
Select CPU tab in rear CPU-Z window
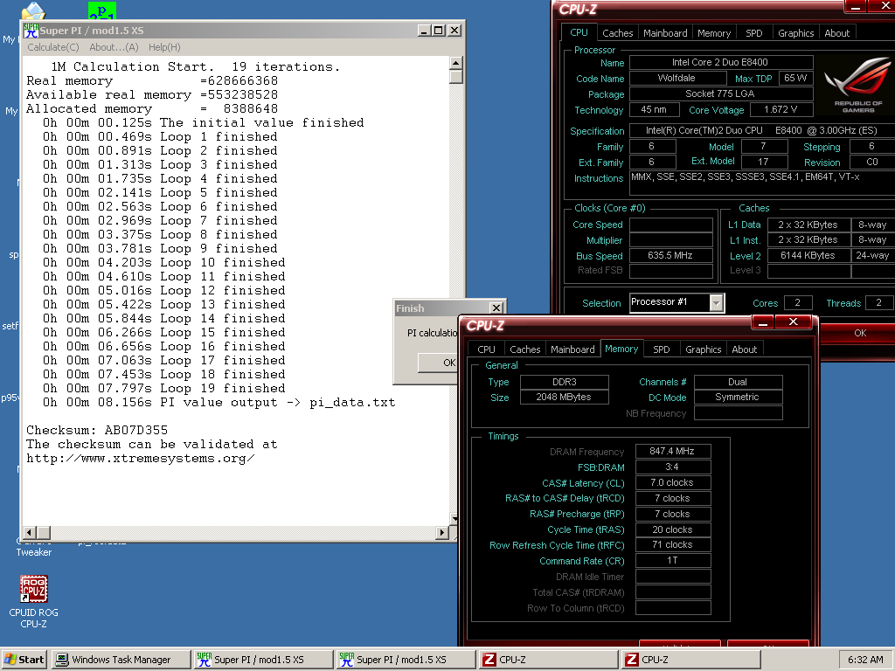(579, 32)
